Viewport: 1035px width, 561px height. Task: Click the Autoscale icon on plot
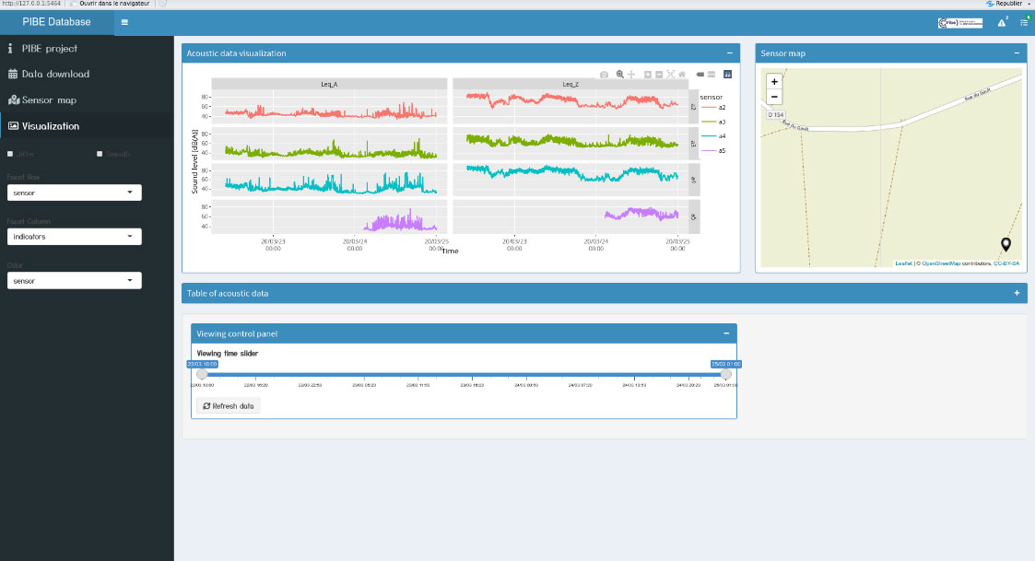tap(670, 74)
